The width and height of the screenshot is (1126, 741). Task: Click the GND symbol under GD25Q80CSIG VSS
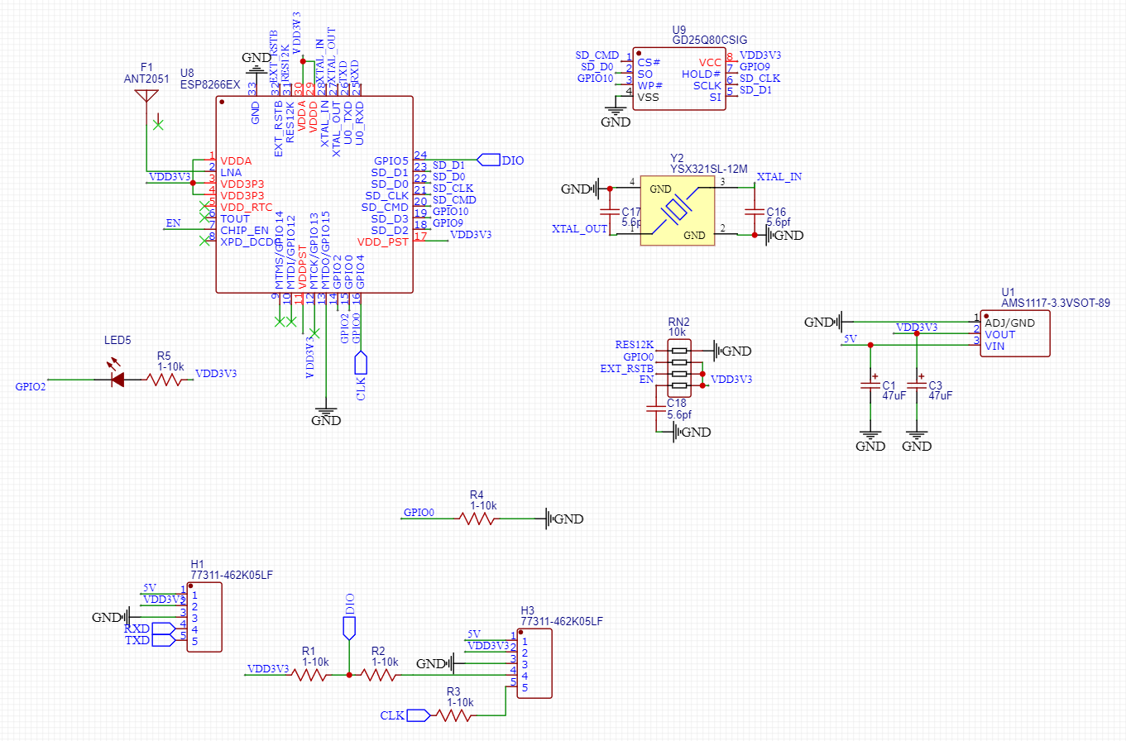pyautogui.click(x=615, y=117)
